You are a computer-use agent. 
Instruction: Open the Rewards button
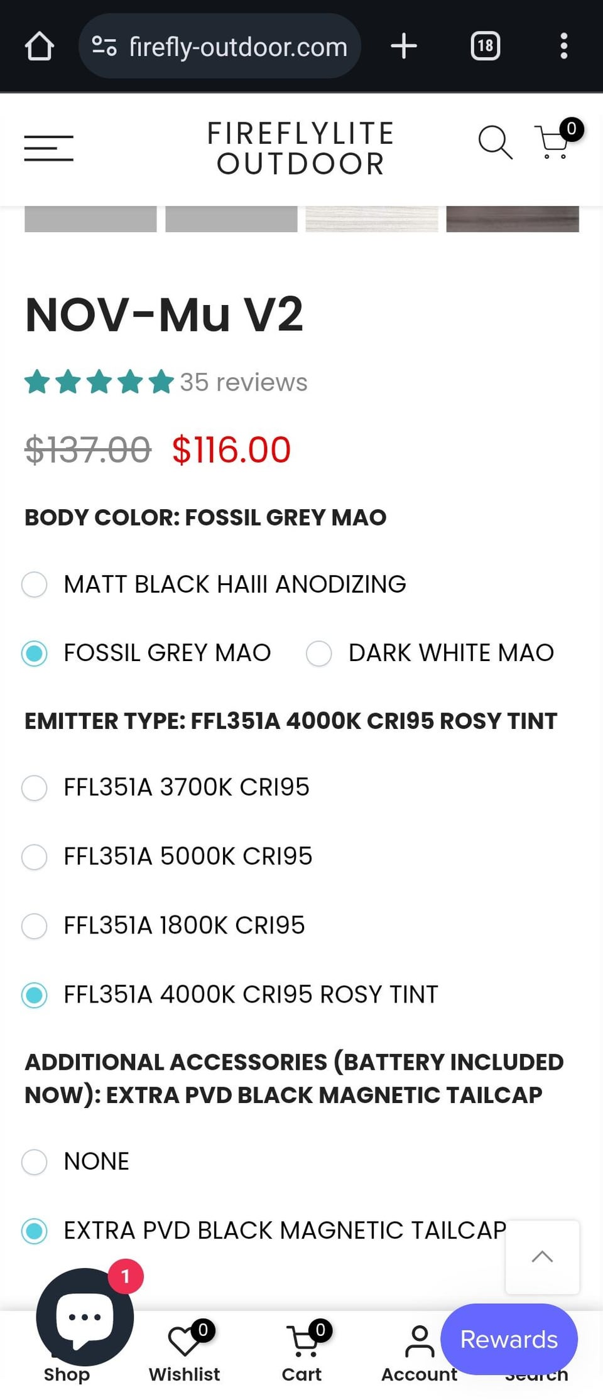(509, 1339)
